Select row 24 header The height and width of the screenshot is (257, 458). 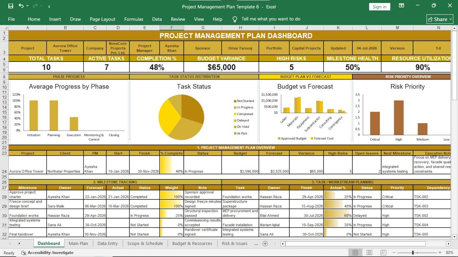click(4, 165)
